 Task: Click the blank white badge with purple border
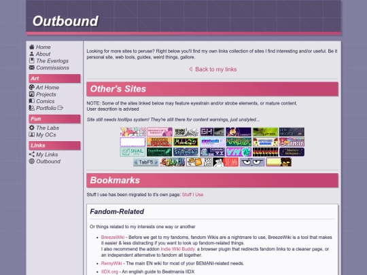[x=133, y=142]
